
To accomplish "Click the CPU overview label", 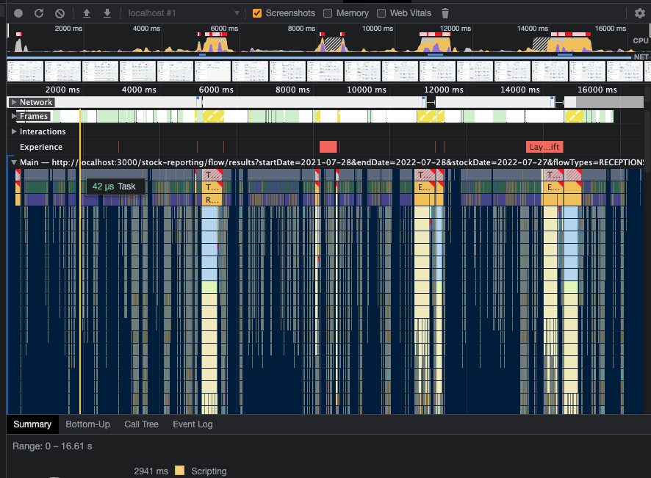I will click(640, 40).
